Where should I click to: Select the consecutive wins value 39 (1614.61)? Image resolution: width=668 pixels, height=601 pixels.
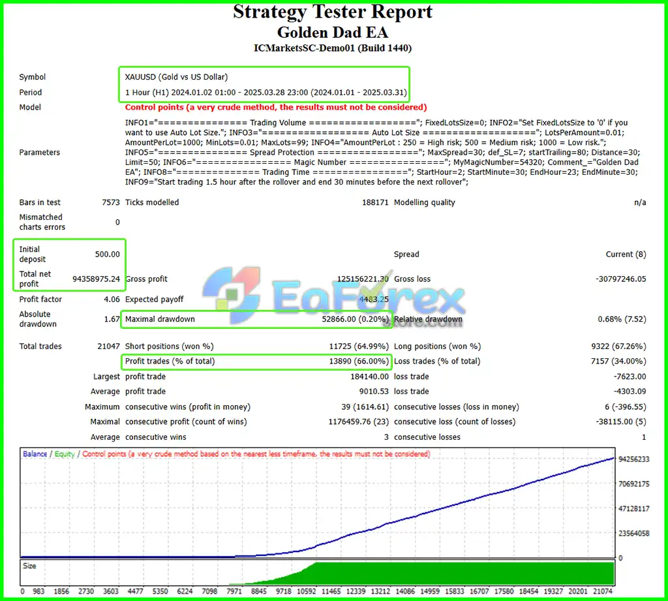click(365, 407)
